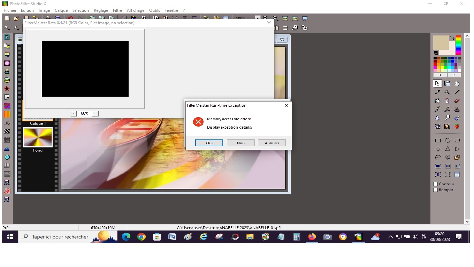Viewport: 474px width, 267px height.
Task: Select the Fond layer thumbnail
Action: pos(38,137)
